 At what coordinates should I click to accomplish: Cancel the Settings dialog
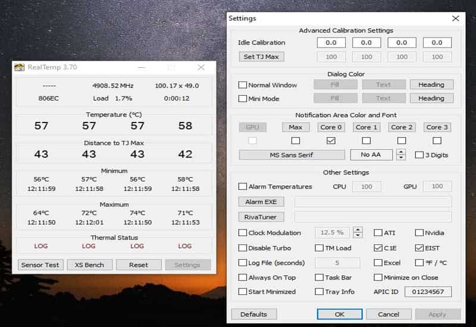pyautogui.click(x=389, y=315)
